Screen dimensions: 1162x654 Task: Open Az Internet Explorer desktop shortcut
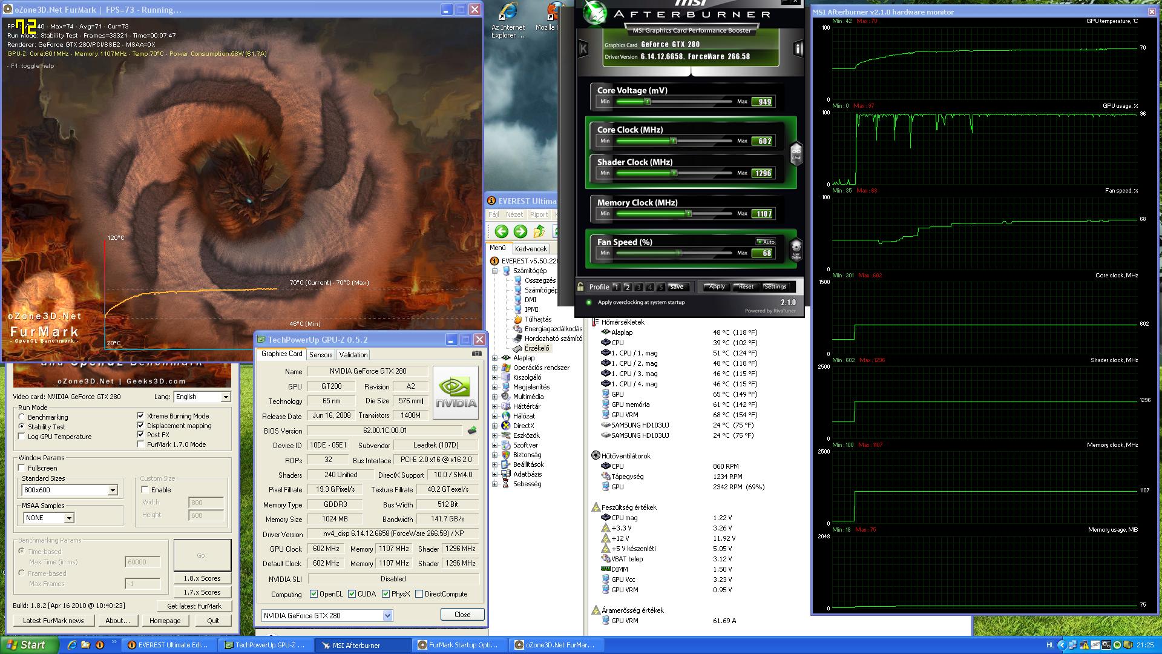pyautogui.click(x=508, y=21)
